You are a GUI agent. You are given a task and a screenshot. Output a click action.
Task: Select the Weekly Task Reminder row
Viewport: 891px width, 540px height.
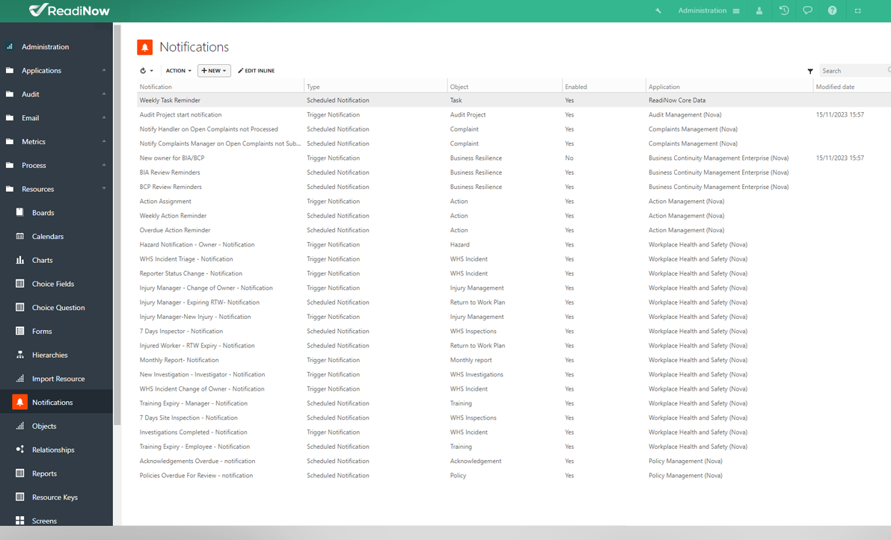coord(514,100)
